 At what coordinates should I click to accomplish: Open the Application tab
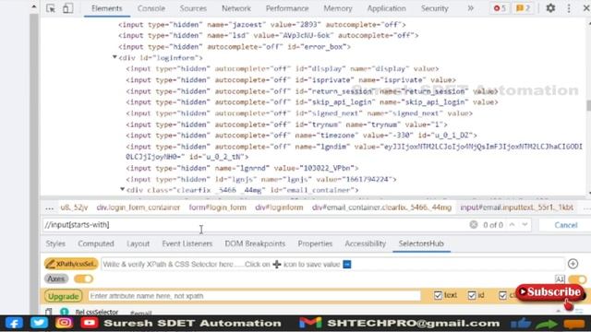pyautogui.click(x=387, y=8)
